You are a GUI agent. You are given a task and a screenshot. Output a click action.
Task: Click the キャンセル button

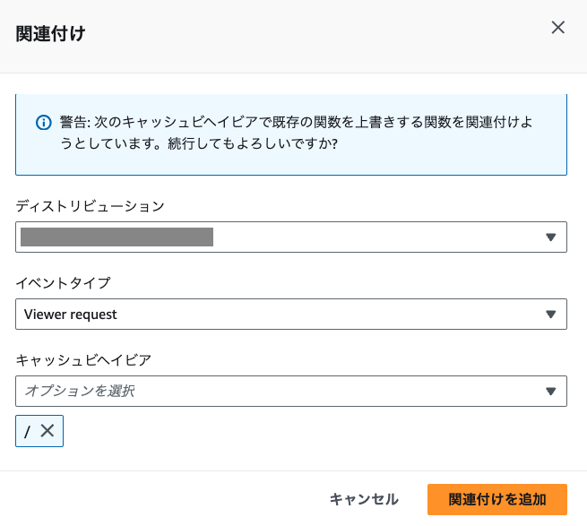click(x=364, y=499)
